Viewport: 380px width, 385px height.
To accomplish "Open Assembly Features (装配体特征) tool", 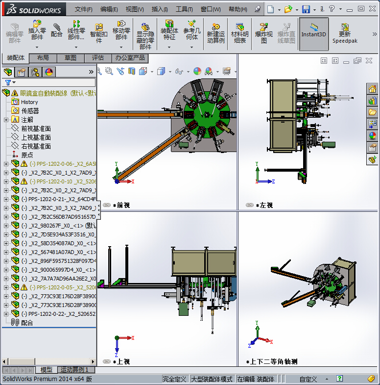I will (169, 30).
